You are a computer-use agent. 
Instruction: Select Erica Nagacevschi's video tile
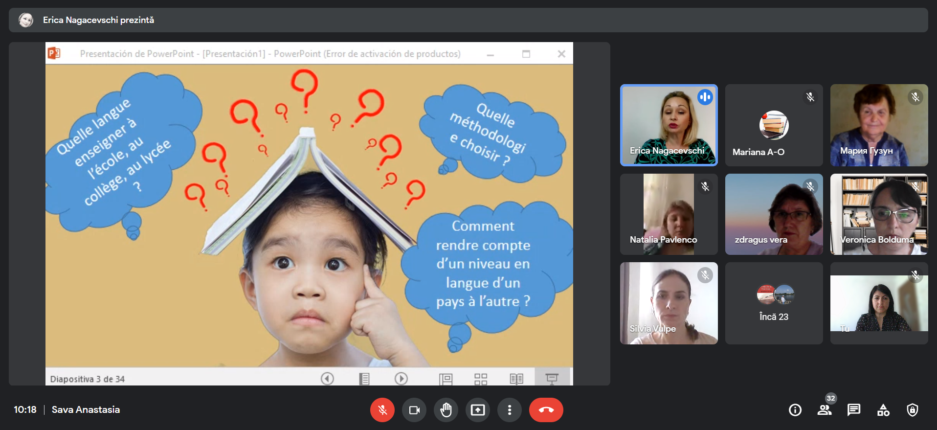[x=669, y=125]
